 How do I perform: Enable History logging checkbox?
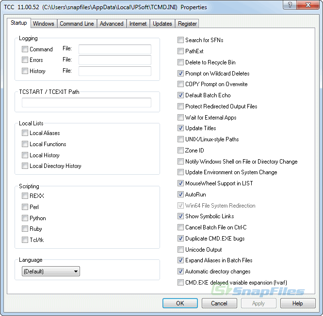(x=25, y=71)
